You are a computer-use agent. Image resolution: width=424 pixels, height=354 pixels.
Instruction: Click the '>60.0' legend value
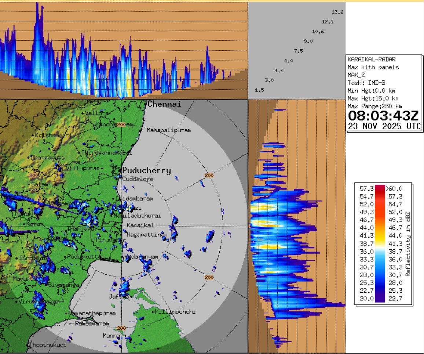tap(394, 189)
